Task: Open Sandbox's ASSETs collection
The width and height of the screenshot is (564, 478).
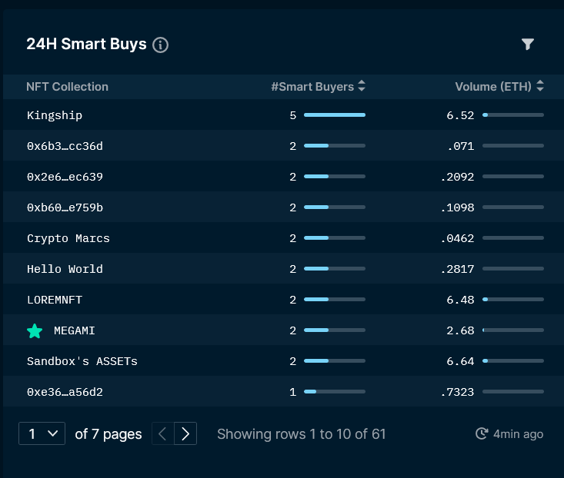Action: 82,361
